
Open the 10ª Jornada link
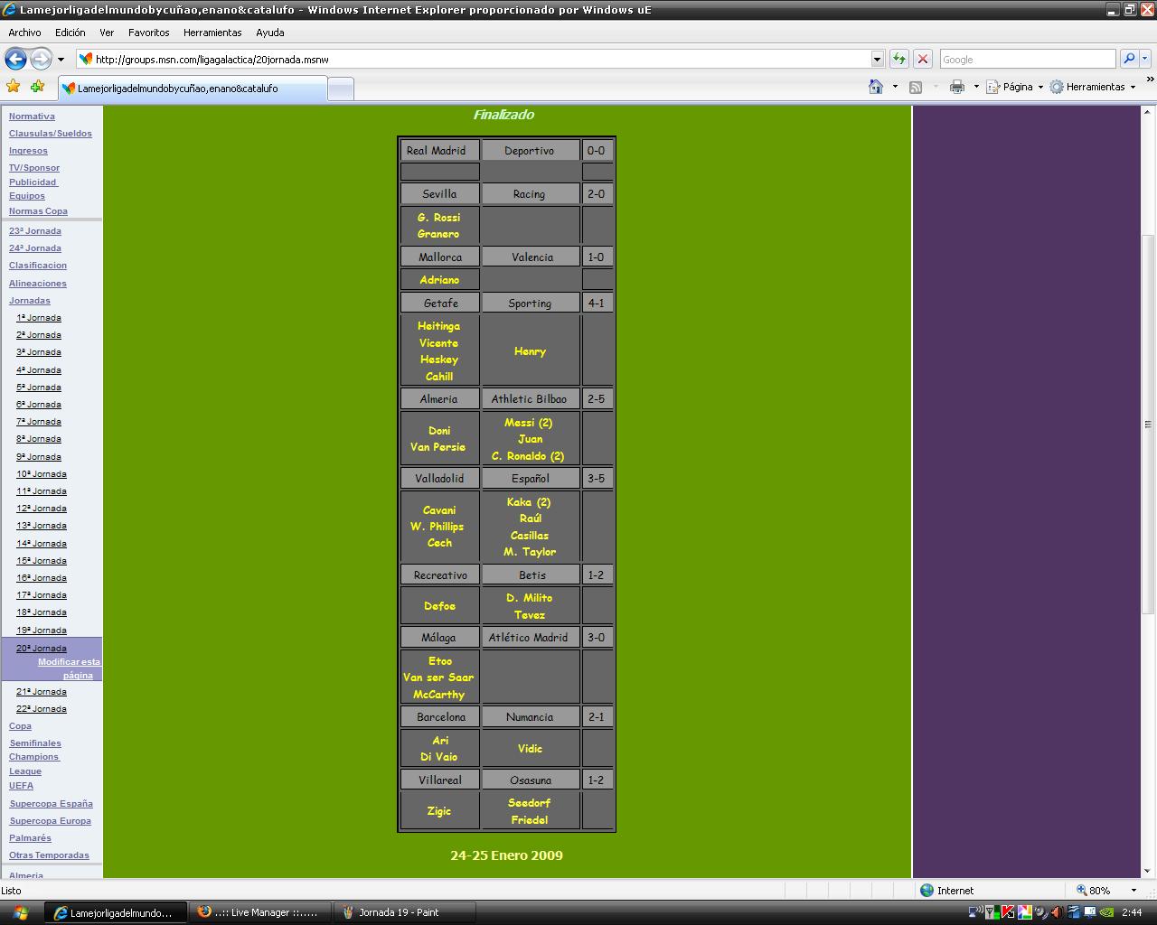click(42, 474)
